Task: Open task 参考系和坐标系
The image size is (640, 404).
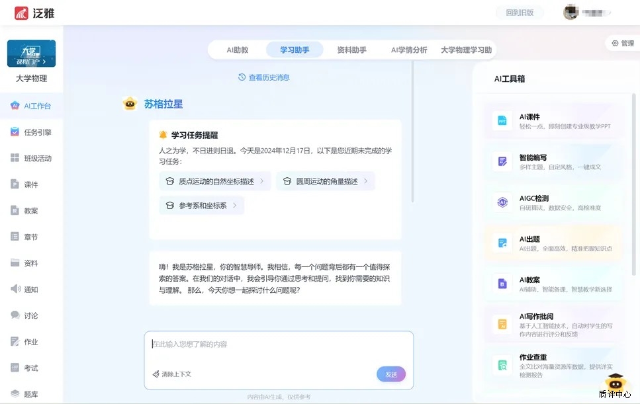Action: (x=202, y=206)
